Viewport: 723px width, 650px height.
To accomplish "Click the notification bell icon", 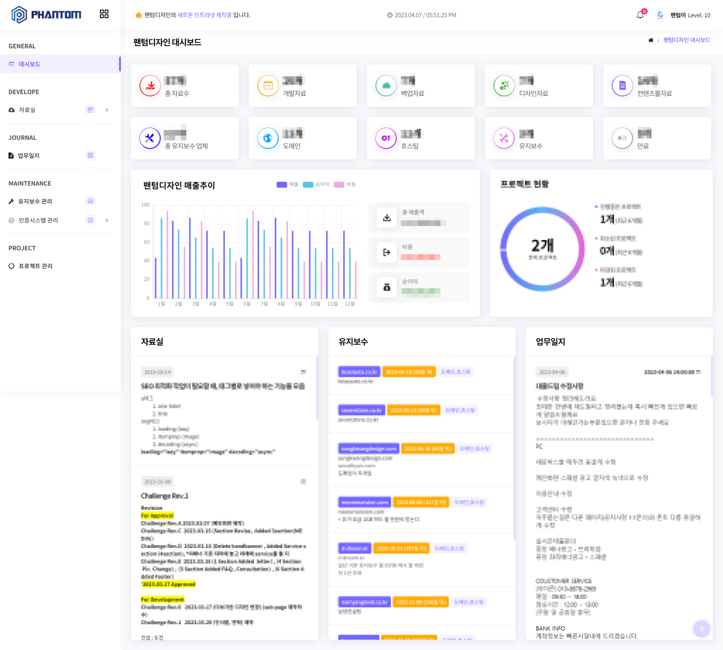I will pyautogui.click(x=640, y=15).
